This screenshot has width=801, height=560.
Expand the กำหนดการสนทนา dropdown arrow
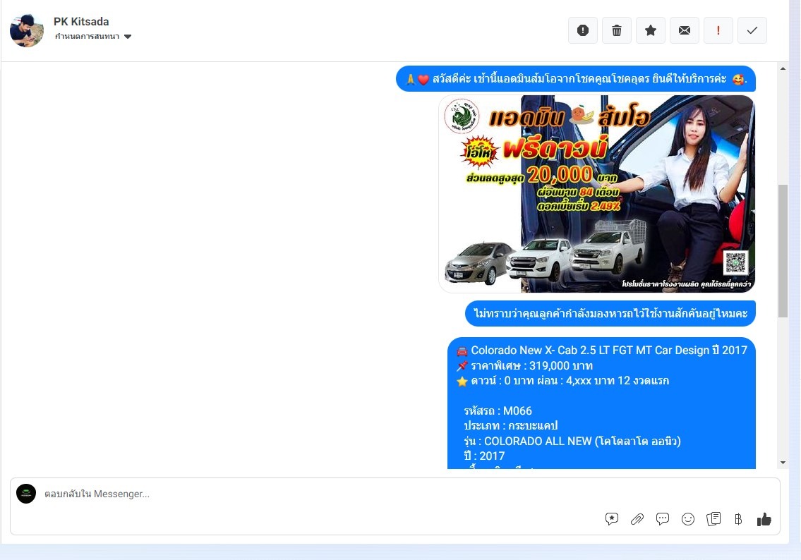point(128,36)
